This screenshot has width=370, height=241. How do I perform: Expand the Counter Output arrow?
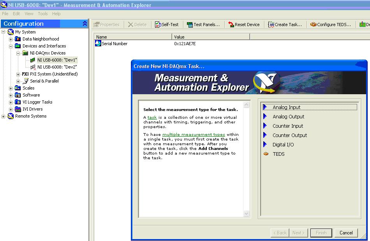[x=265, y=135]
